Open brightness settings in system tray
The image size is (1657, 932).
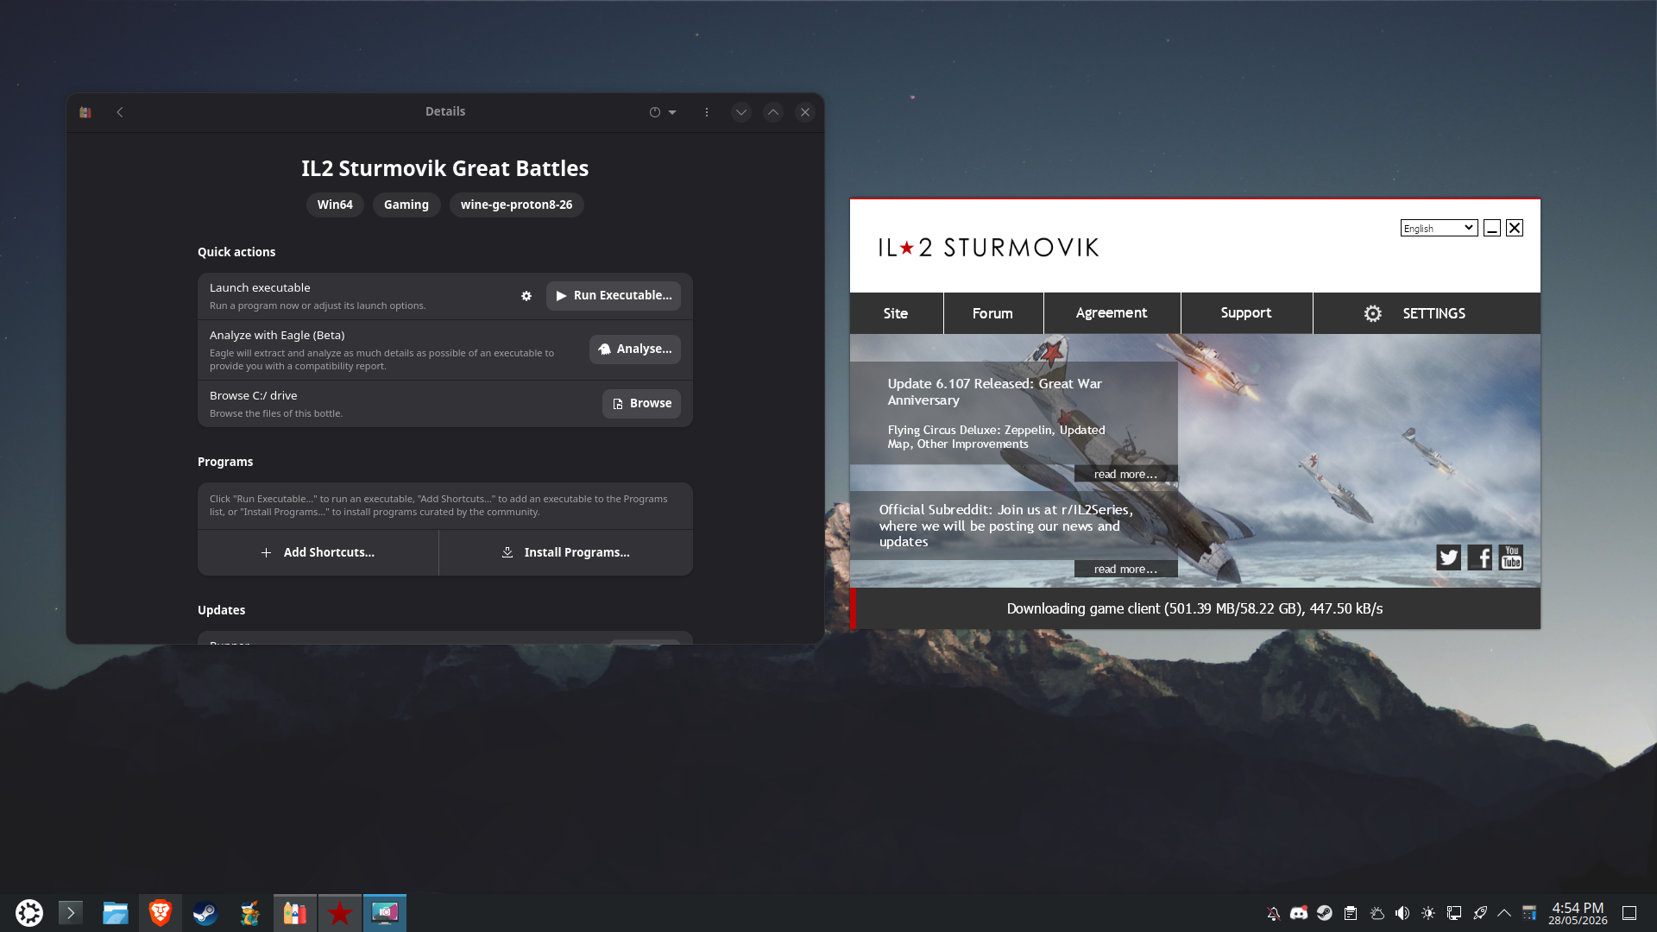click(1428, 913)
